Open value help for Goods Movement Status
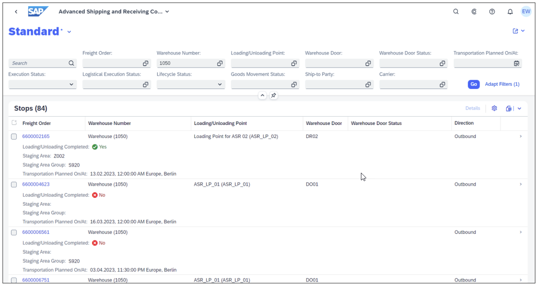This screenshot has width=537, height=285. tap(294, 85)
